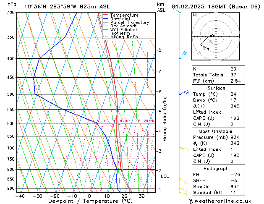This screenshot has width=264, height=204.
Task: Click the Surface section heading
Action: (x=216, y=88)
